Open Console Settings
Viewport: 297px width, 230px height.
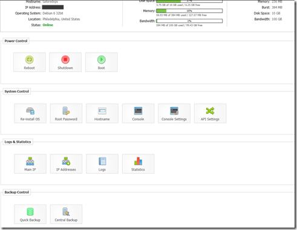[x=174, y=113]
